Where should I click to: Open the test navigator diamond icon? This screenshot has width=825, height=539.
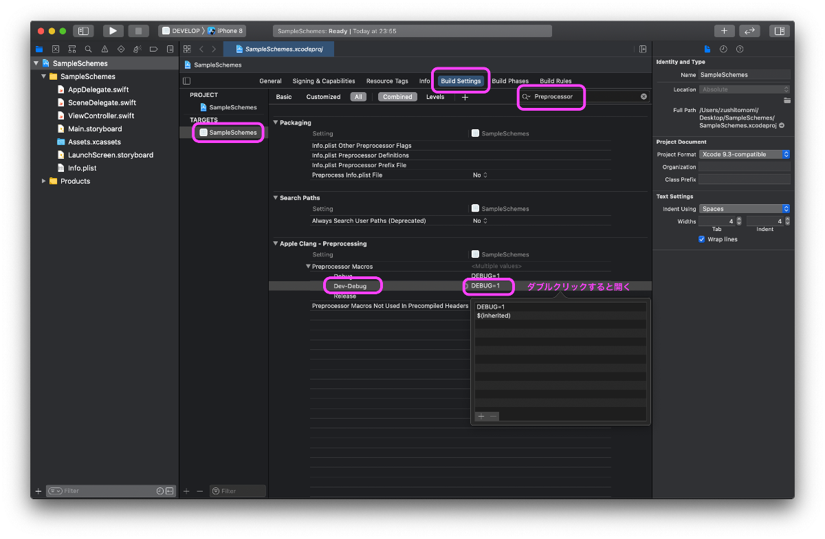(121, 49)
